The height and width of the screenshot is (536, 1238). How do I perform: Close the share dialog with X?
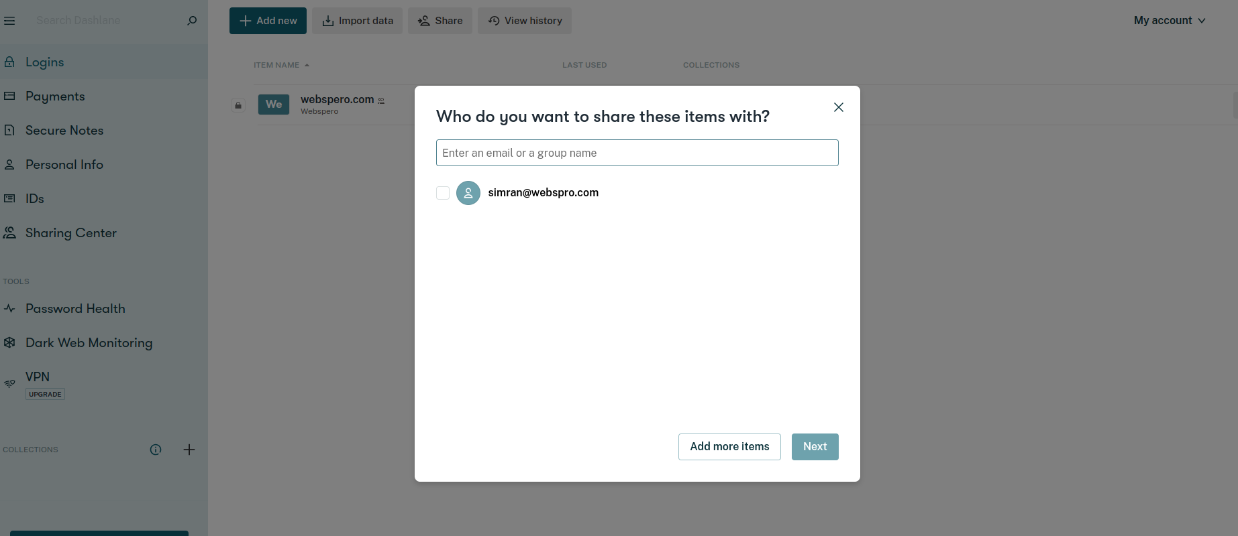coord(839,107)
